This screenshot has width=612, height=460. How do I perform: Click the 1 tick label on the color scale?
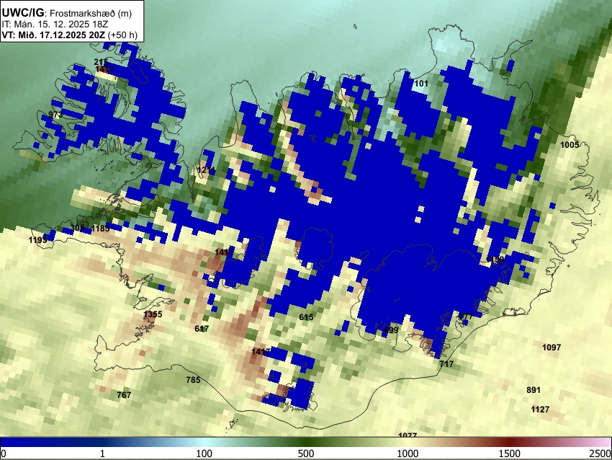(102, 454)
